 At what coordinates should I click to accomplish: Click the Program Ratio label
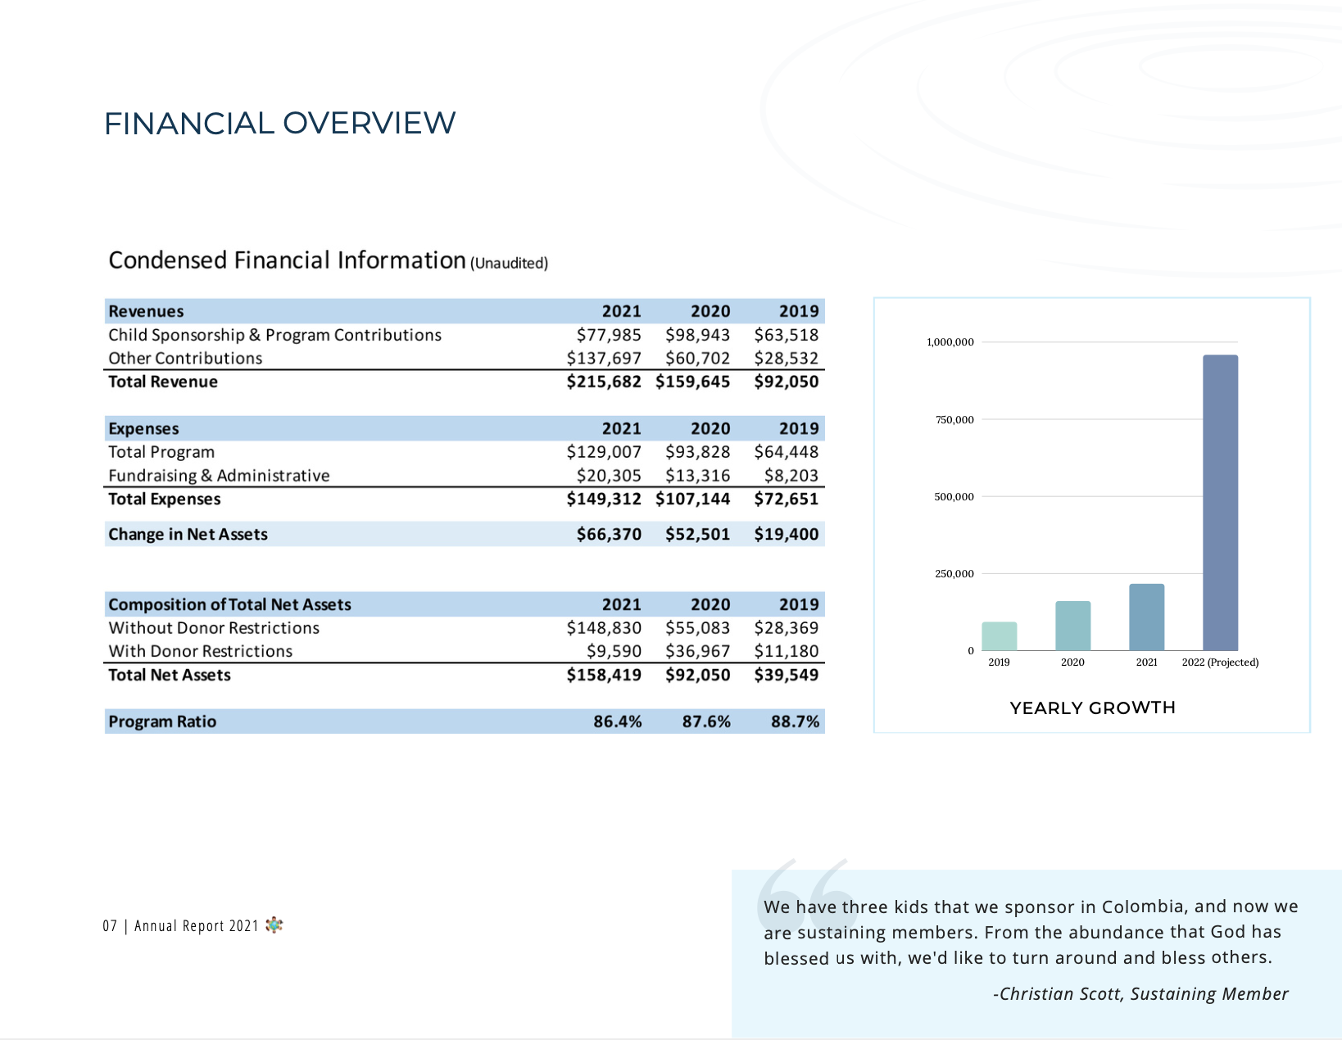tap(162, 721)
